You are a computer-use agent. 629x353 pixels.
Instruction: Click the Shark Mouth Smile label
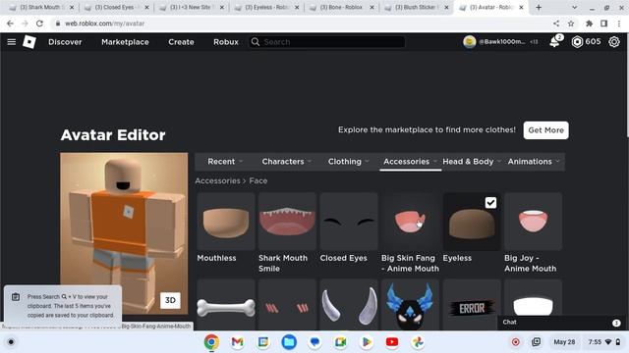[283, 263]
